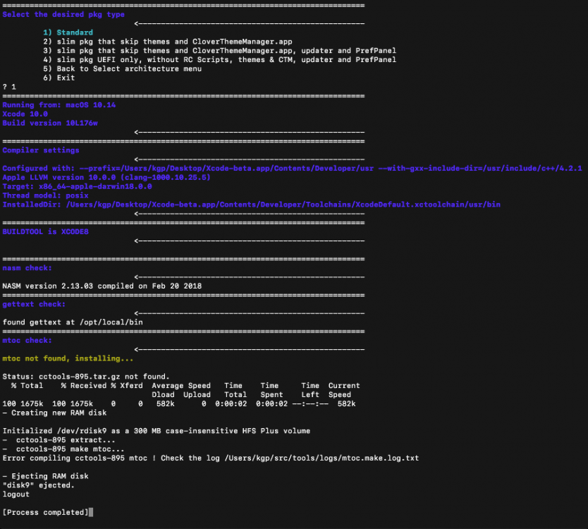Click 'cctools-895 extract...' line

pos(59,440)
